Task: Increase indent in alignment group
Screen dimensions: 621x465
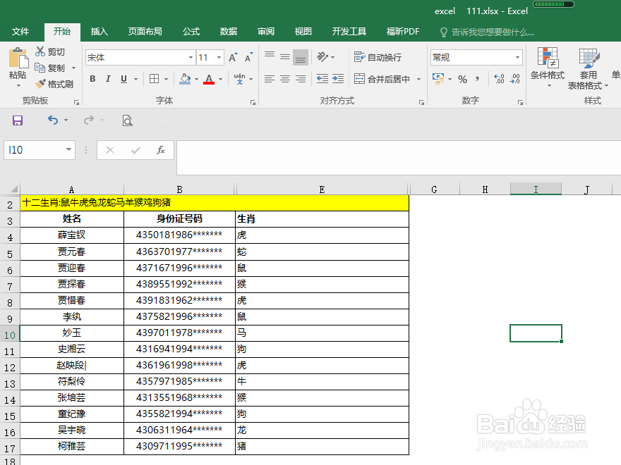Action: click(338, 79)
